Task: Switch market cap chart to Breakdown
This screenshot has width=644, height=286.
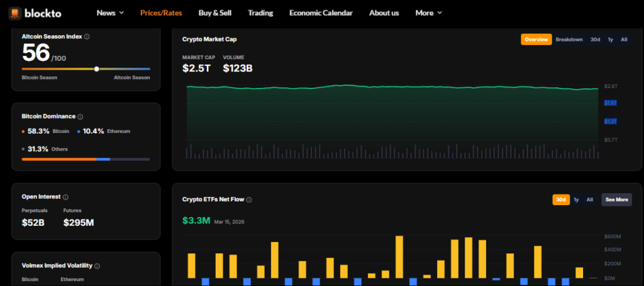Action: [569, 40]
